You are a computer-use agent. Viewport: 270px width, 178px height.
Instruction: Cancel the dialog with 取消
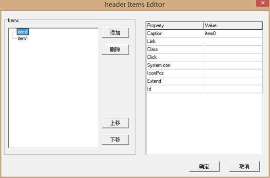(x=244, y=166)
